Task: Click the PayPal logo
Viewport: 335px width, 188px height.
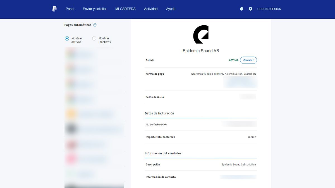Action: (x=54, y=9)
